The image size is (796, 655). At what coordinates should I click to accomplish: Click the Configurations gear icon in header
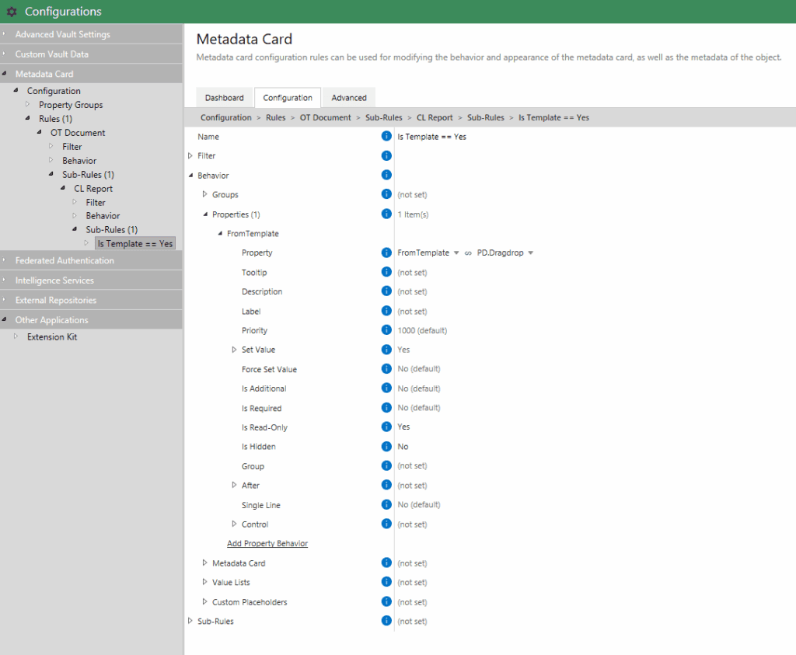click(x=12, y=12)
